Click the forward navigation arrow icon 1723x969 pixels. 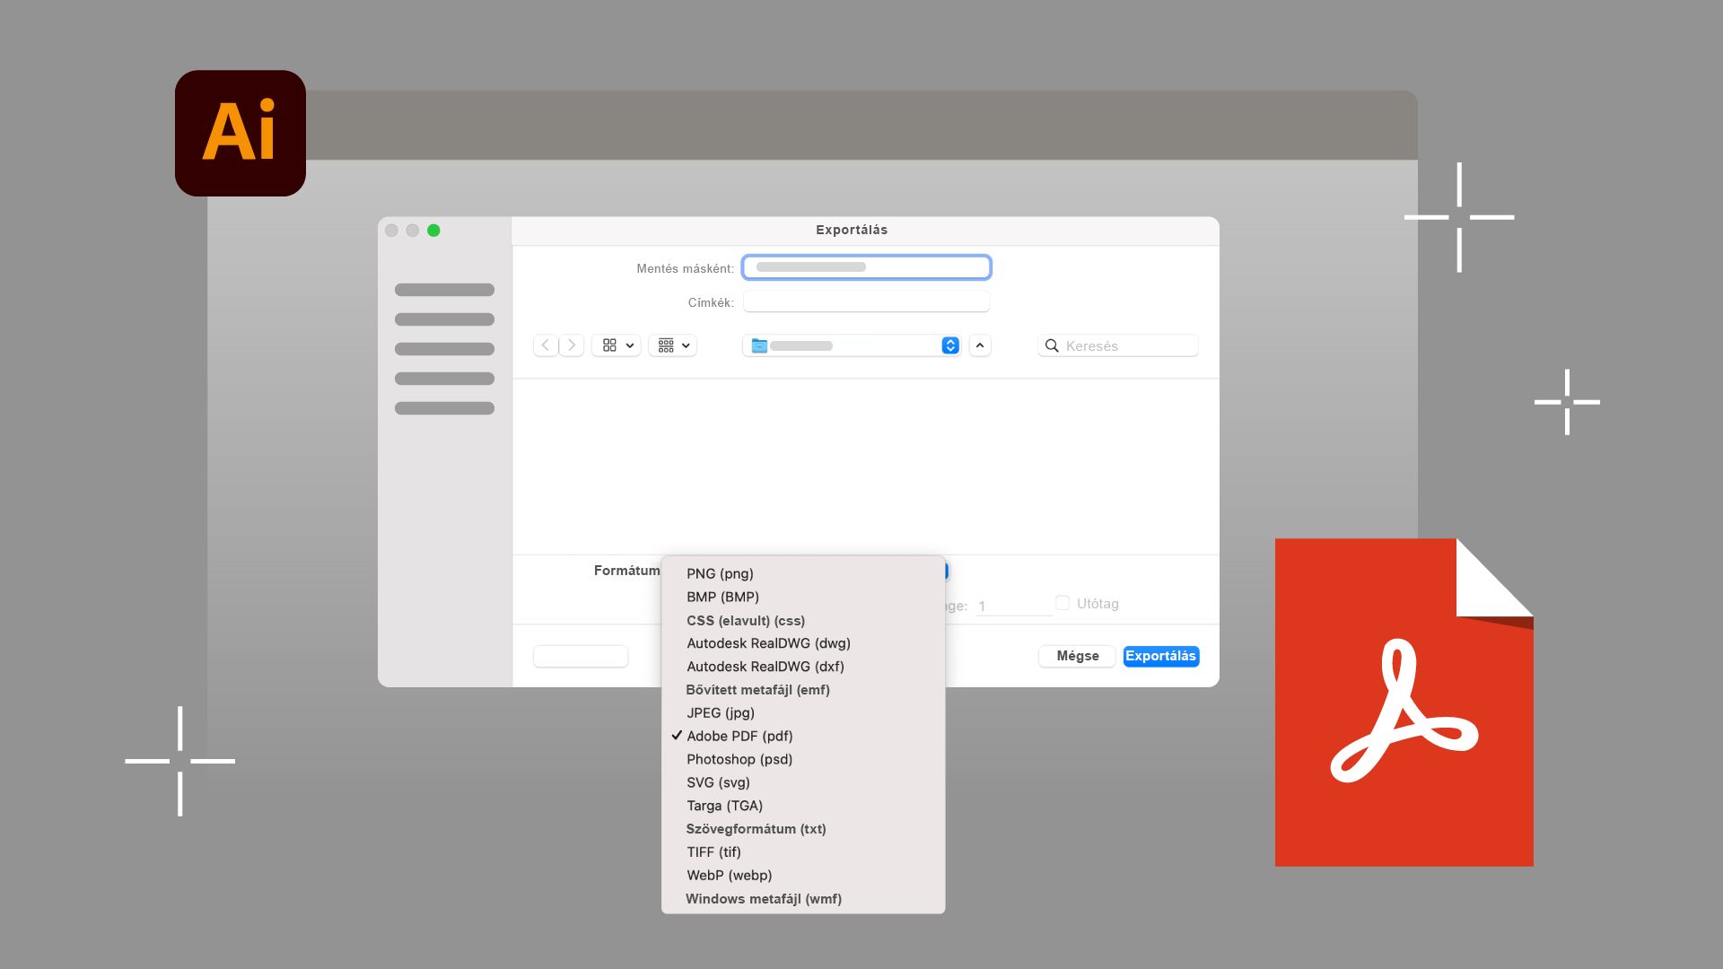click(x=571, y=345)
